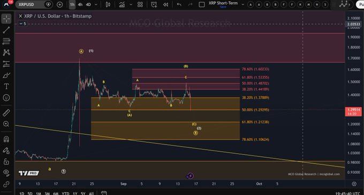Screen dimensions: 364x195
Task: Open the indicator templates grid
Action: tap(140, 4)
